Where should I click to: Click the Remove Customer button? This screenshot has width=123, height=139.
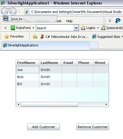pyautogui.click(x=93, y=127)
